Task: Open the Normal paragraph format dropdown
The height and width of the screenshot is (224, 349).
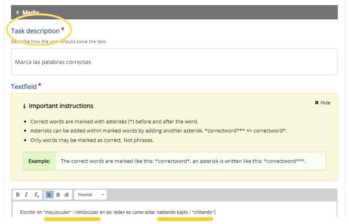Action: point(91,195)
